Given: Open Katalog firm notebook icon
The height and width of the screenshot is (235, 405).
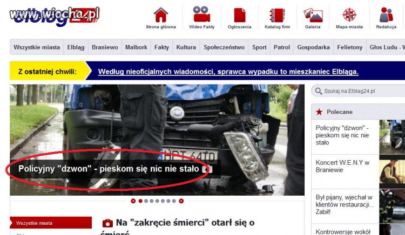Looking at the screenshot, I should click(277, 15).
